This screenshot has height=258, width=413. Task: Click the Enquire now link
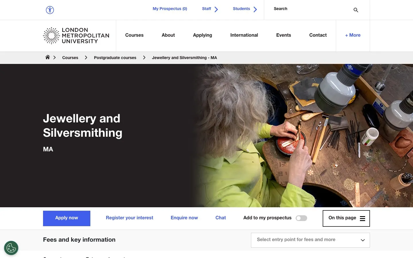point(184,218)
